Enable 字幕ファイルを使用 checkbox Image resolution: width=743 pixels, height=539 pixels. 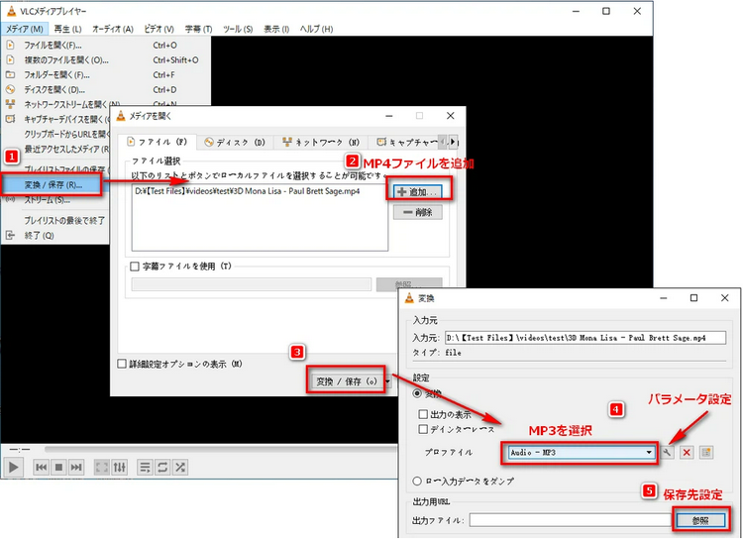click(135, 267)
